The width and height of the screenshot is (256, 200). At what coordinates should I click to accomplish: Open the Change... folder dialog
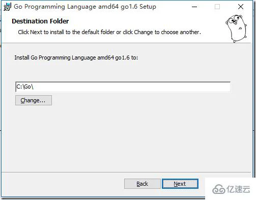[34, 100]
